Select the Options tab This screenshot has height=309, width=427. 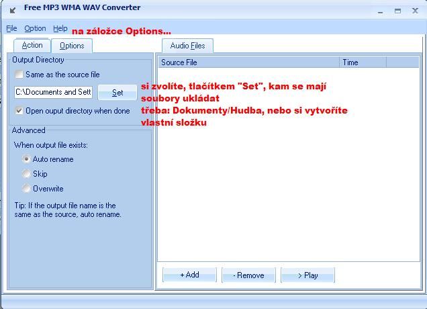coord(72,46)
